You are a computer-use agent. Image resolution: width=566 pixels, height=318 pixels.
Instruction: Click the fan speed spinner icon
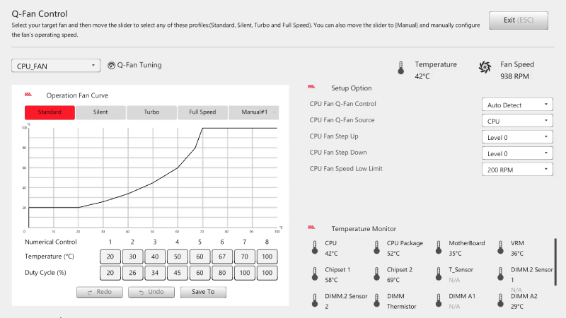485,68
